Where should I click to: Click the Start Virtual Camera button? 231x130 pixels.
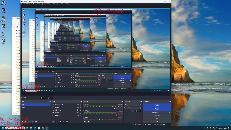(155, 112)
